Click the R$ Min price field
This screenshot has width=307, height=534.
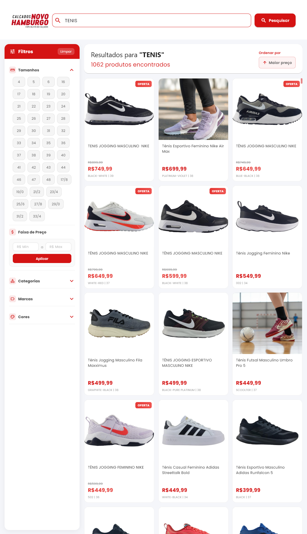pos(26,247)
